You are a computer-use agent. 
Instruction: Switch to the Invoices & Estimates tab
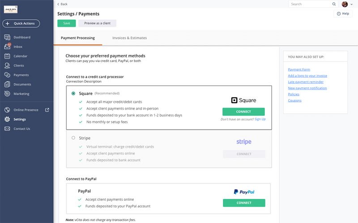click(x=129, y=38)
